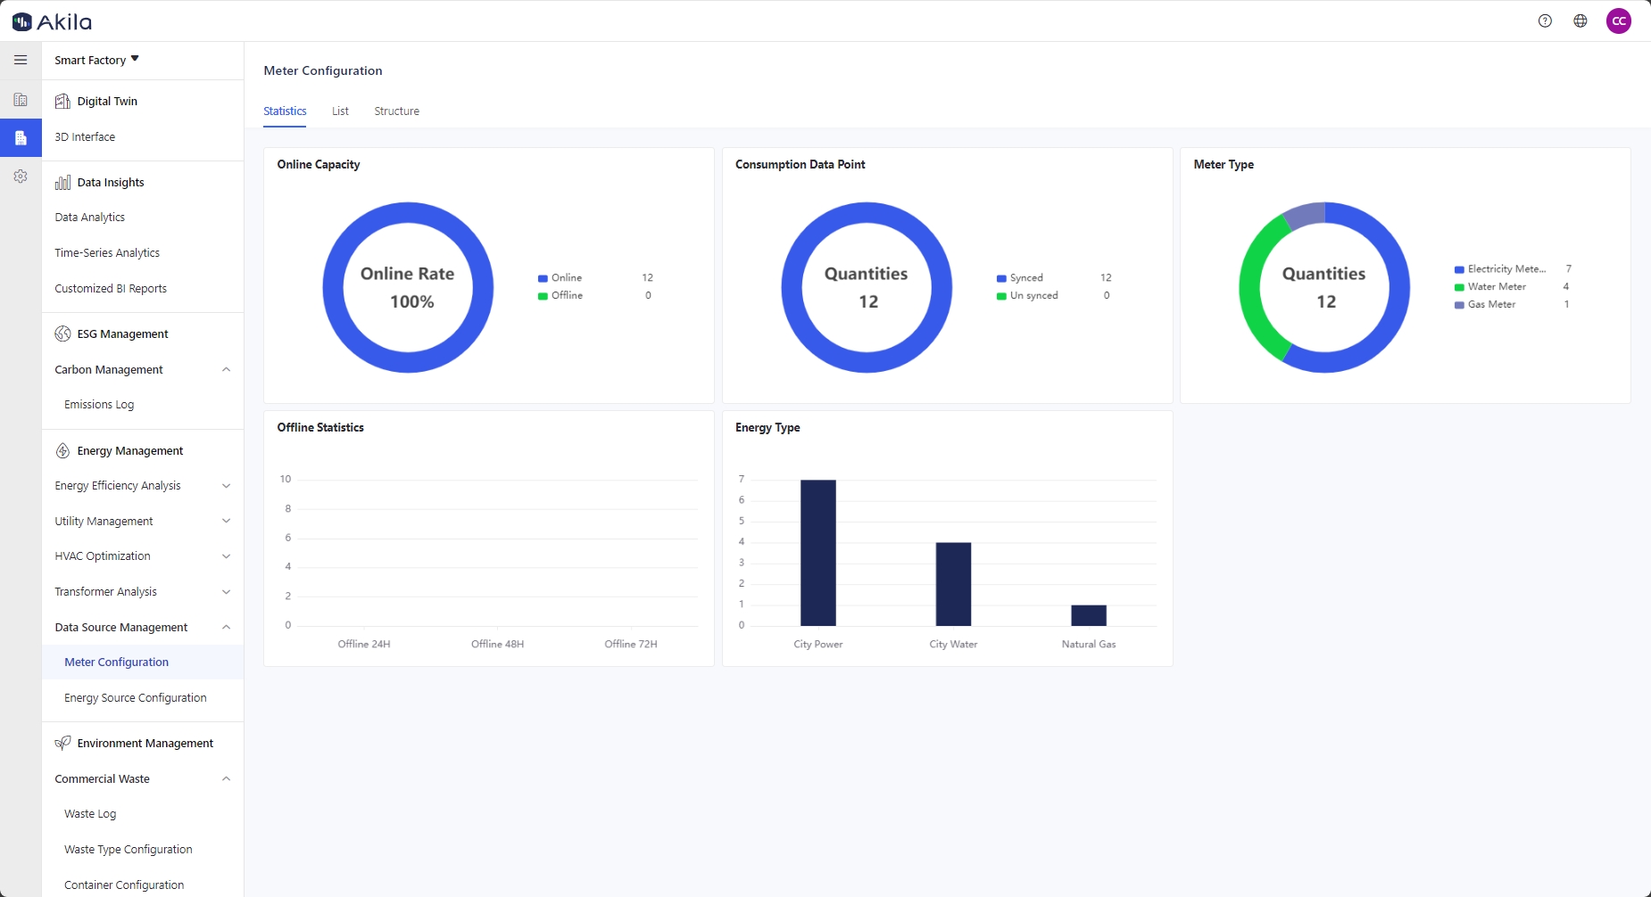Open the building icon in left rail
Image resolution: width=1651 pixels, height=897 pixels.
tap(21, 100)
